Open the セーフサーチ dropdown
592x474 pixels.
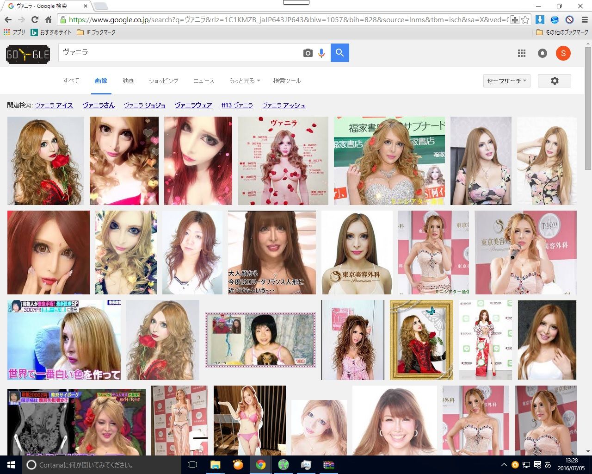point(507,81)
